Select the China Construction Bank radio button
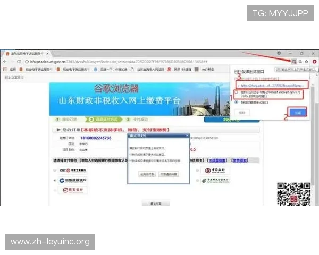 coord(55,181)
